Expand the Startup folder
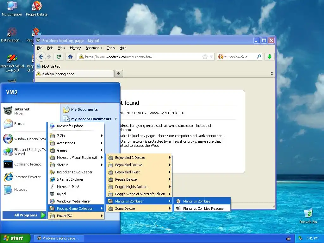The width and height of the screenshot is (324, 243). (76, 165)
